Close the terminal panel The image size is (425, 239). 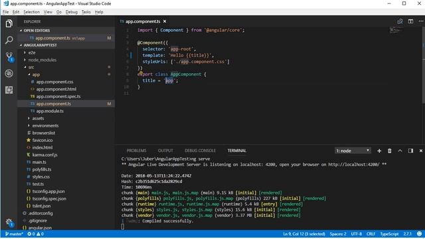(x=420, y=151)
